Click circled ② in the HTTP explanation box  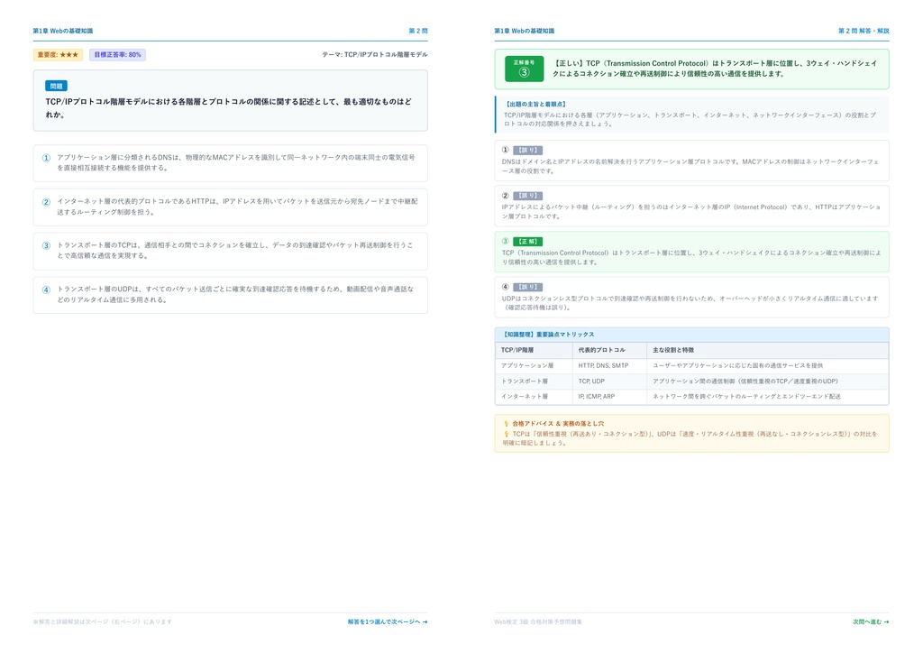click(x=505, y=196)
